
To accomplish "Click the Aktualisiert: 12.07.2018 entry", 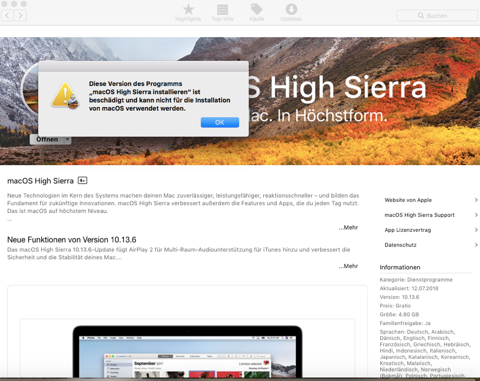I will coord(409,289).
